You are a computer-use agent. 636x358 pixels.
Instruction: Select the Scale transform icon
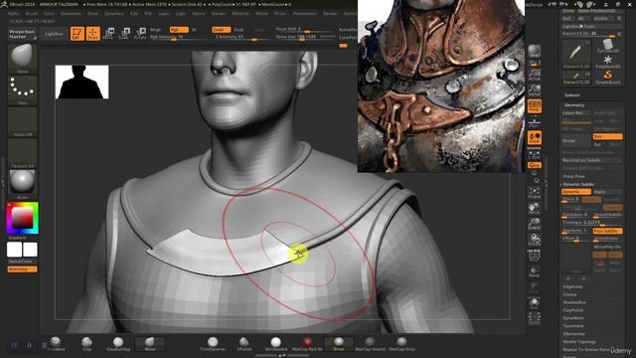124,34
